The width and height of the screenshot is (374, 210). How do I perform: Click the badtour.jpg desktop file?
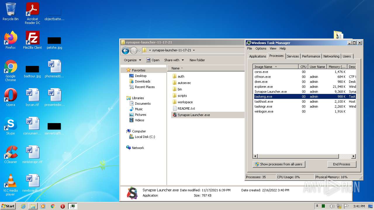32,71
